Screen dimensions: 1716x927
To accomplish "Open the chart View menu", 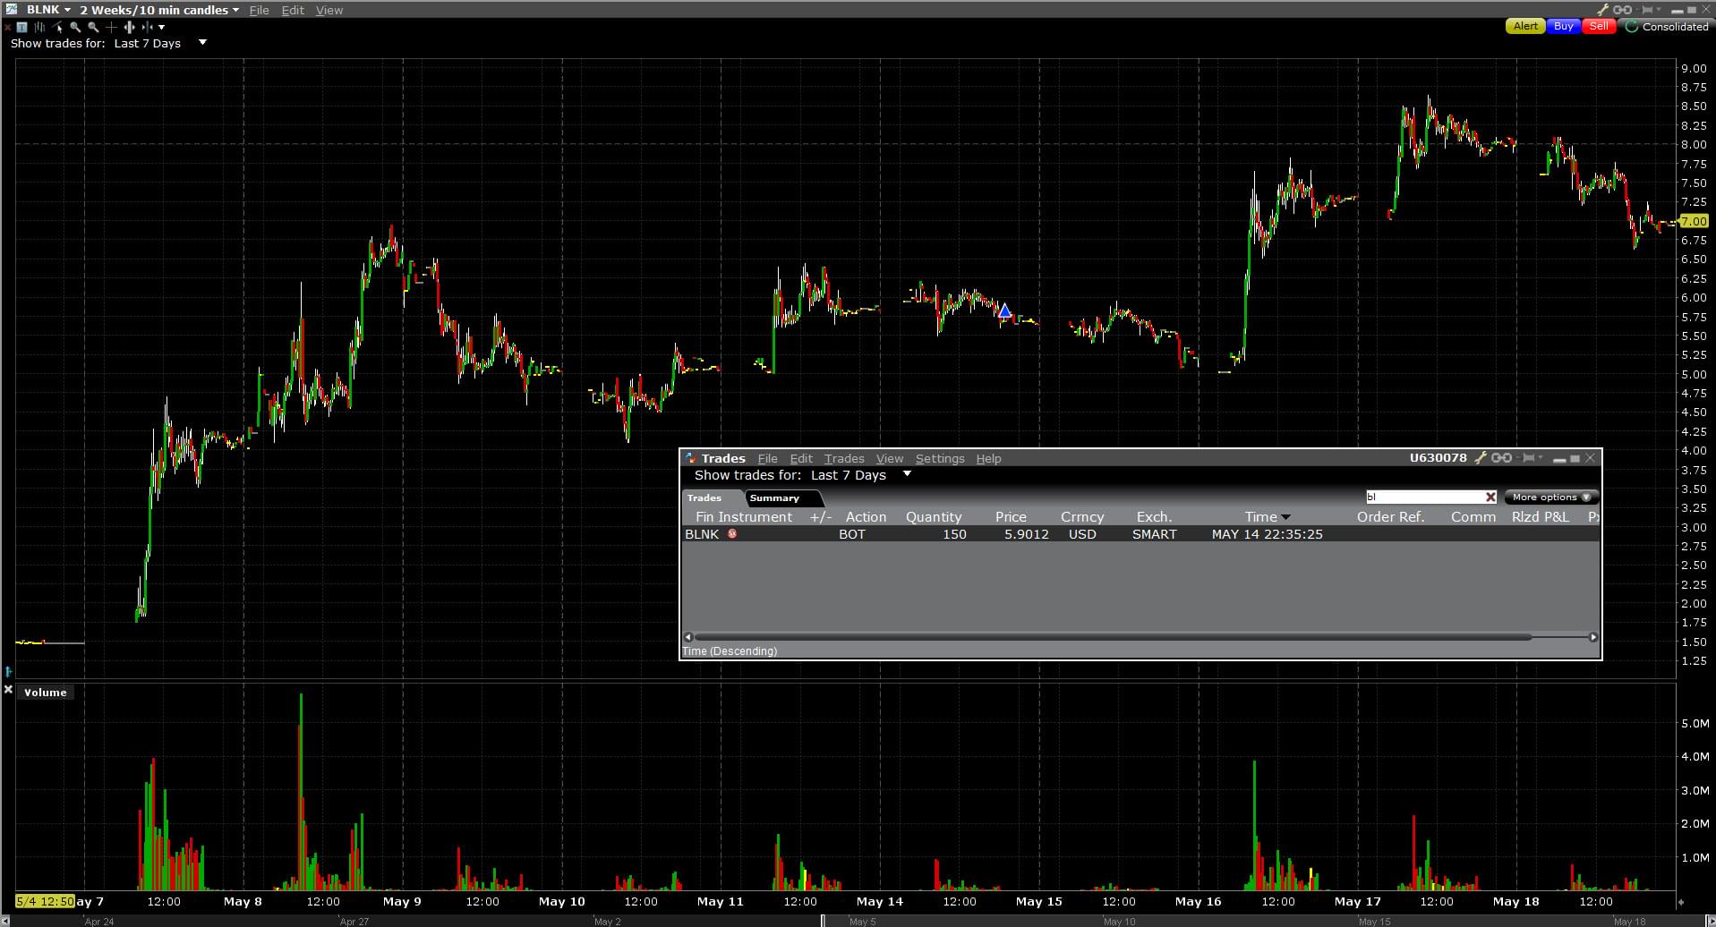I will (x=329, y=10).
